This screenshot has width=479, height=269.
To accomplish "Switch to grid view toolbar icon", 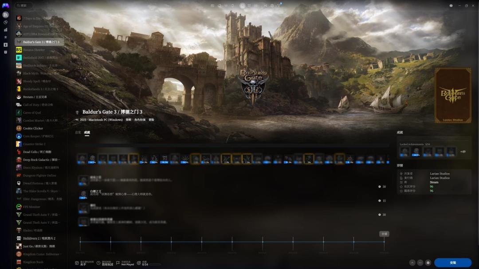I will pos(249,5).
